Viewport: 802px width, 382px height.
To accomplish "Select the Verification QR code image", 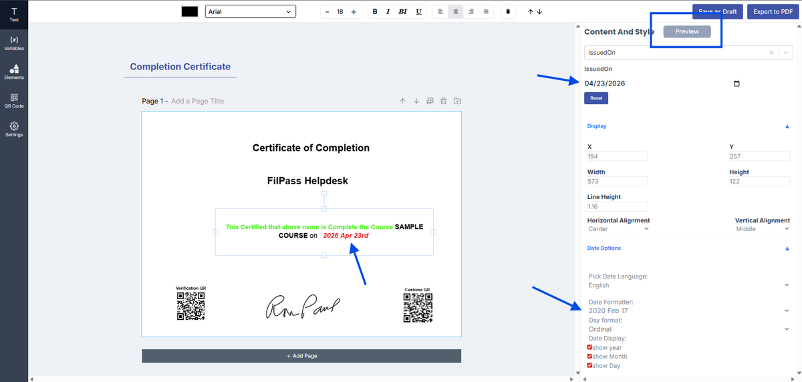I will tap(190, 307).
